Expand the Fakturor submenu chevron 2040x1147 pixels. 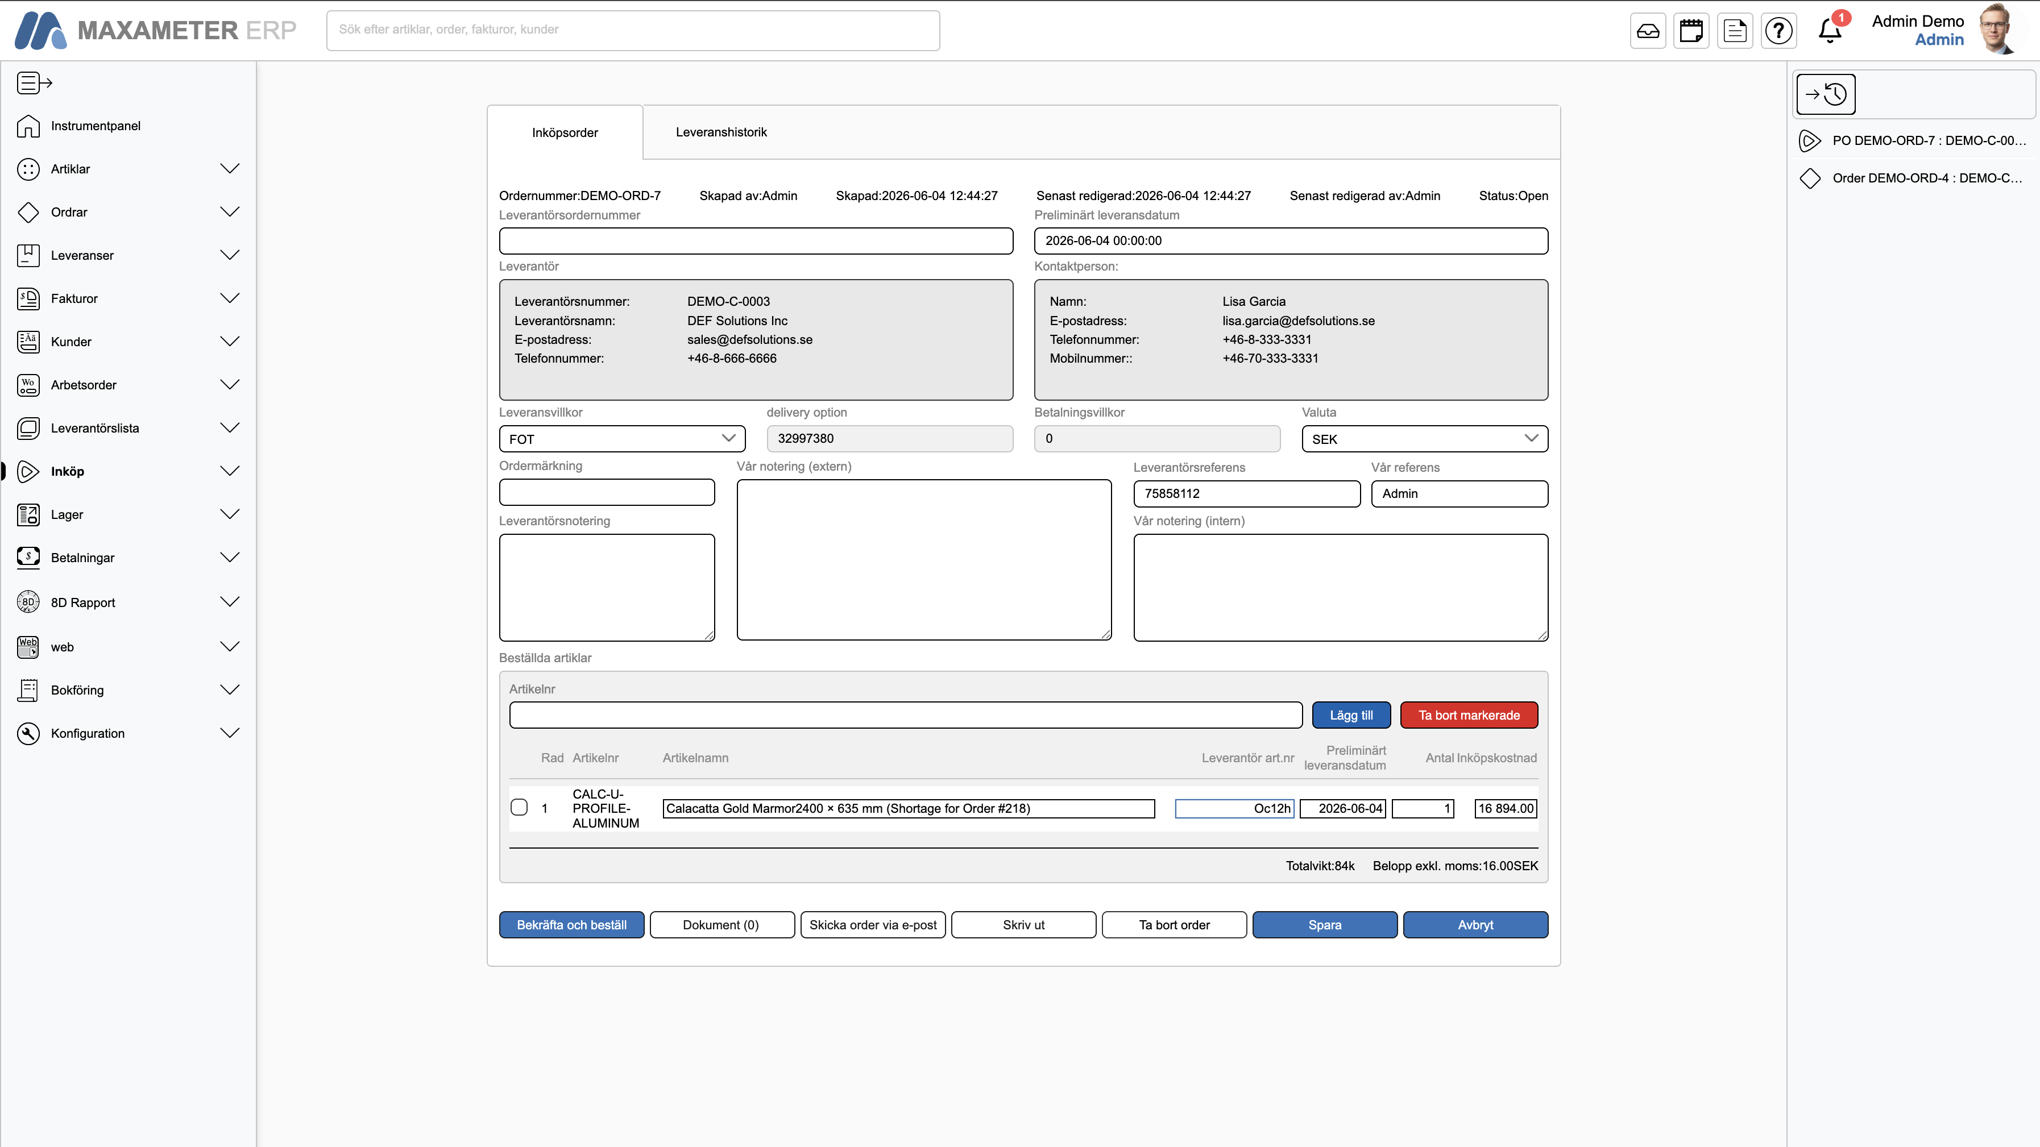pyautogui.click(x=230, y=298)
